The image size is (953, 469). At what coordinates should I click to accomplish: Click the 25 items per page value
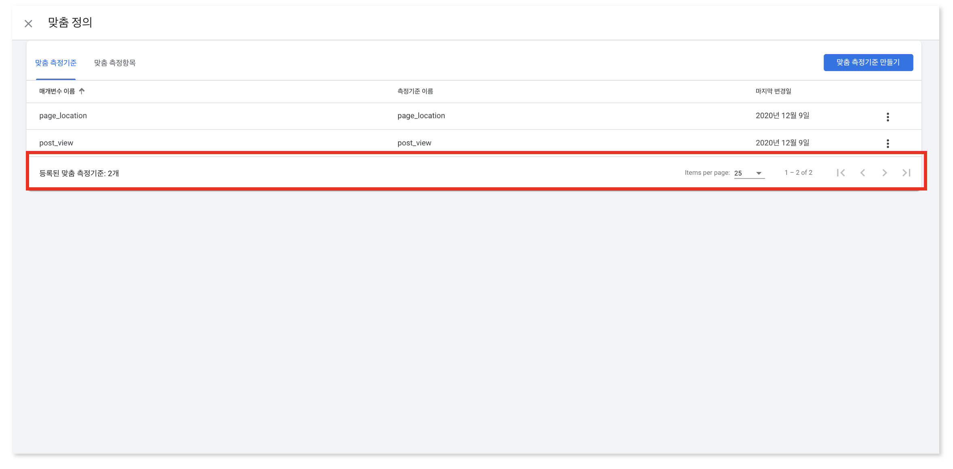pos(738,173)
